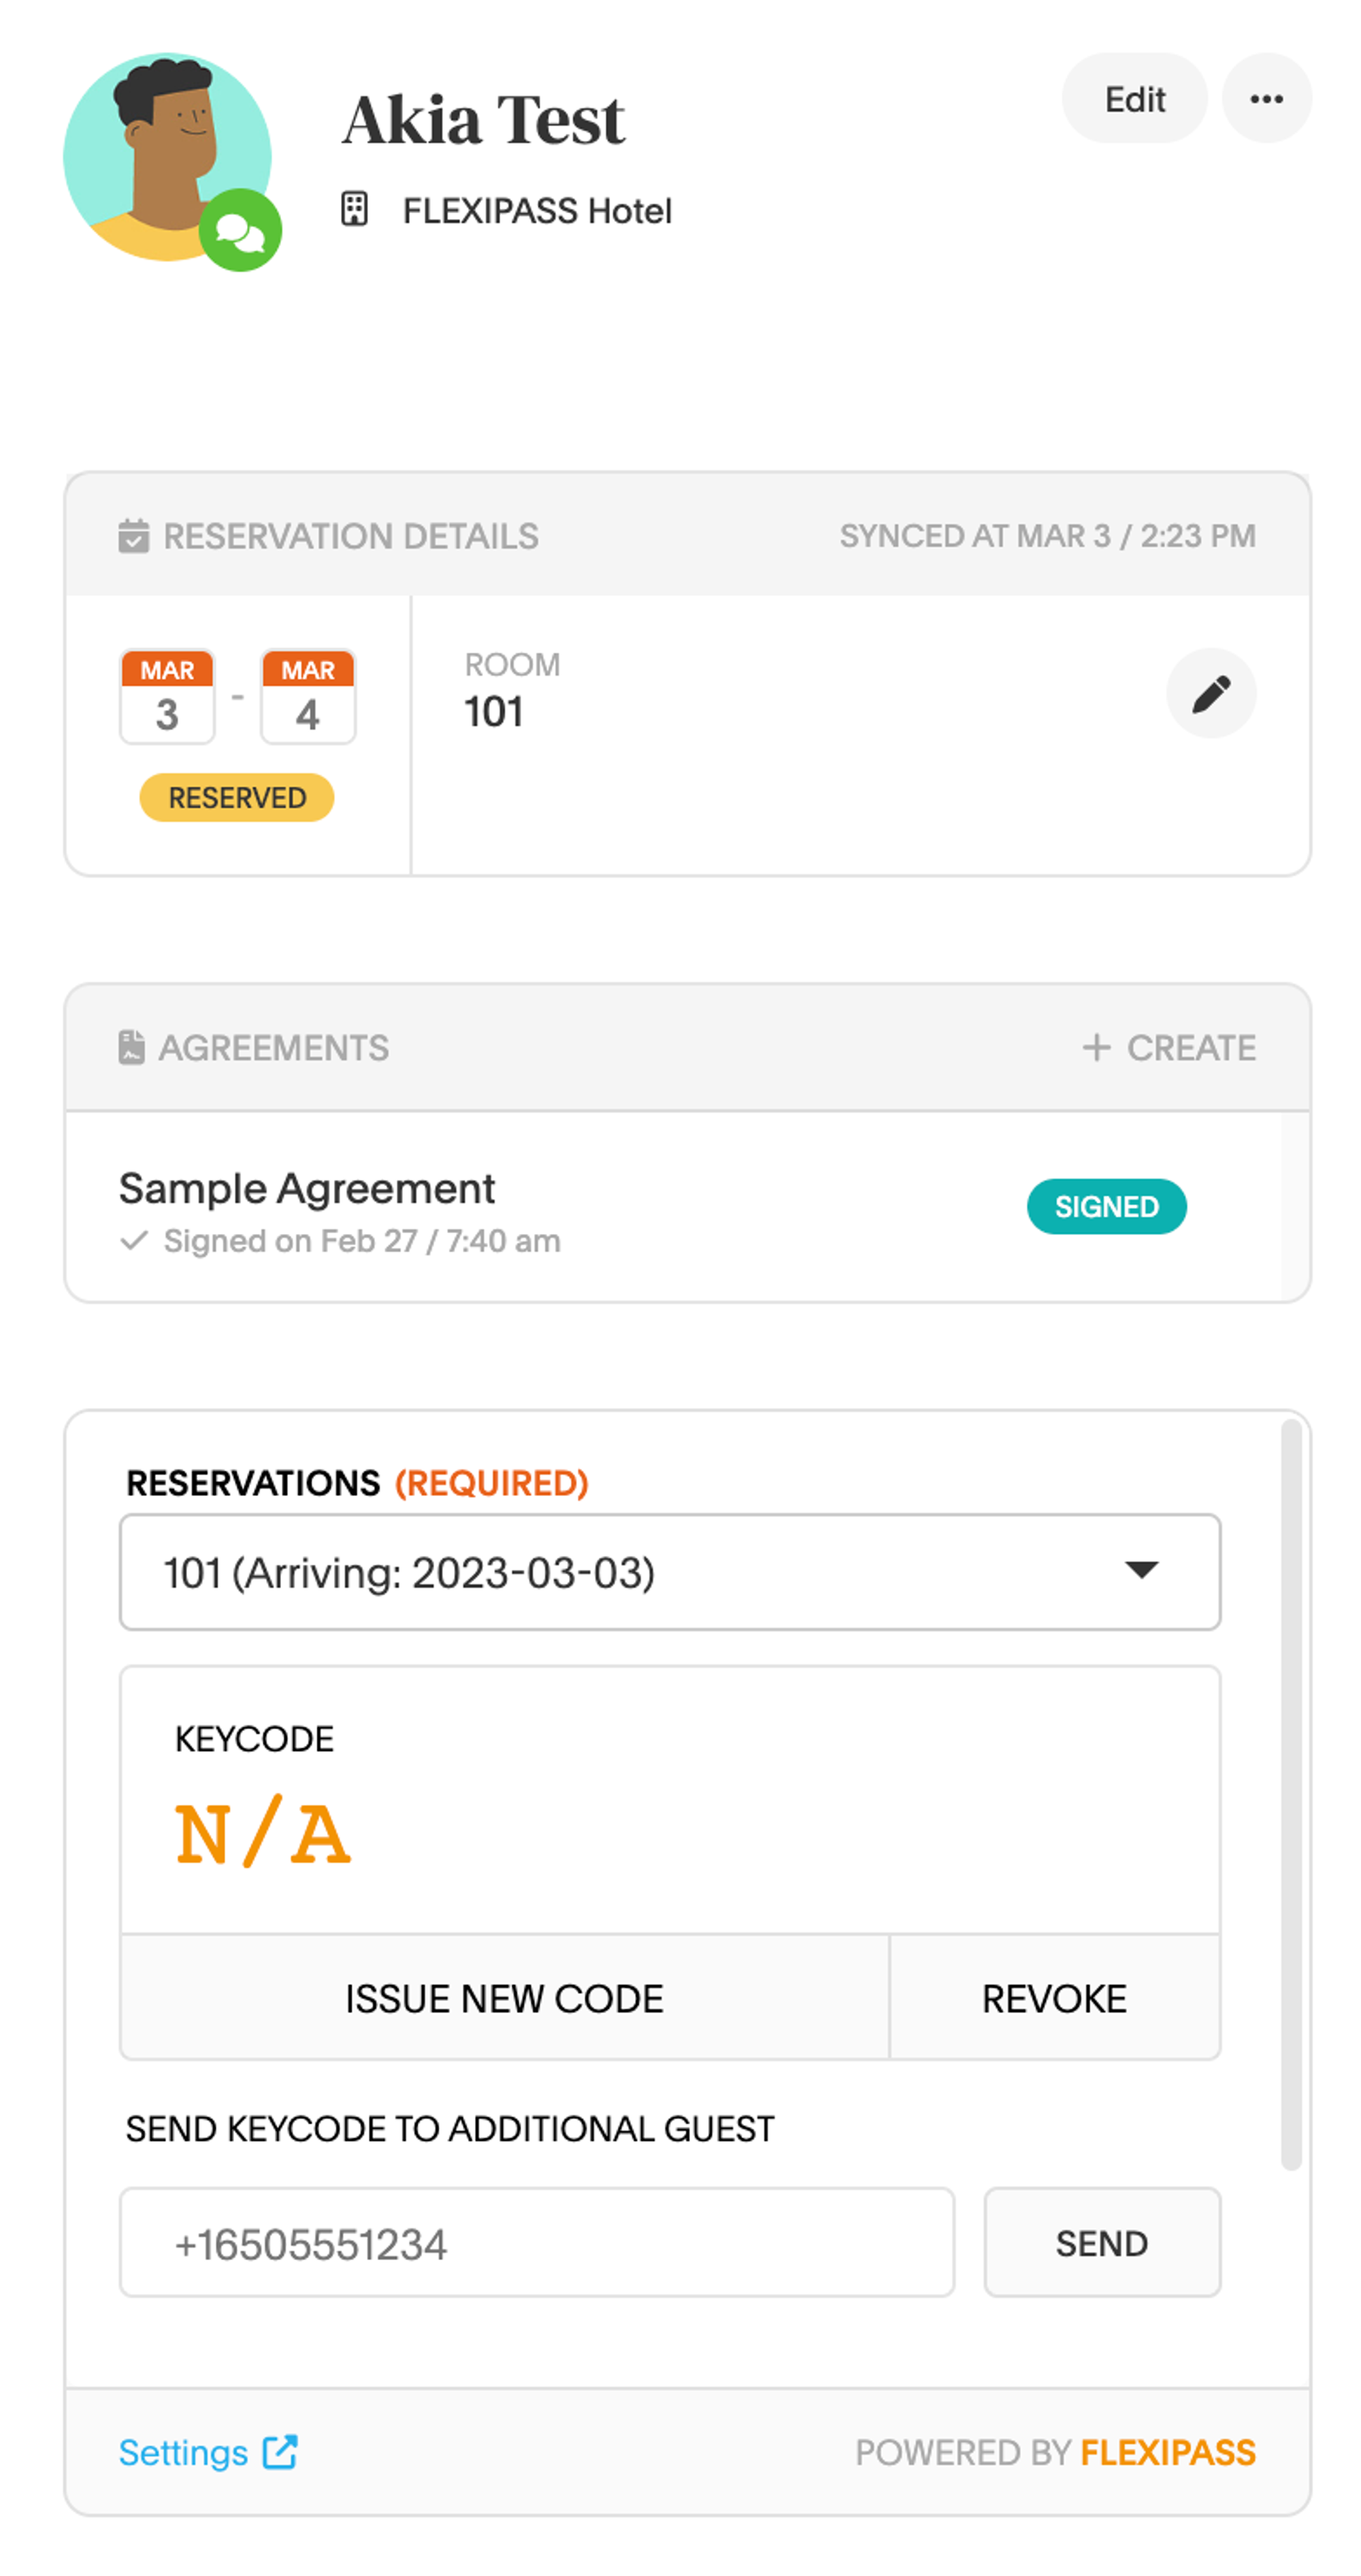Click the MAR 3 check-in date icon
The image size is (1361, 2576).
(x=165, y=694)
